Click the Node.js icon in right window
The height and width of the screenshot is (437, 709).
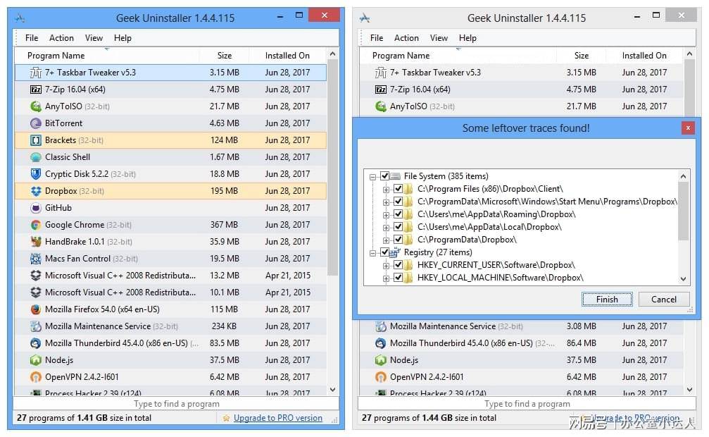click(x=381, y=360)
